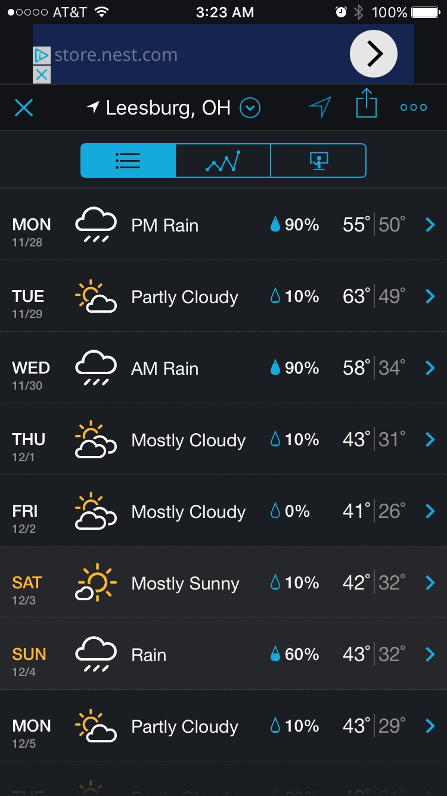The image size is (447, 796).
Task: Select the Thursday 12/1 Mostly Cloudy row
Action: tap(223, 440)
